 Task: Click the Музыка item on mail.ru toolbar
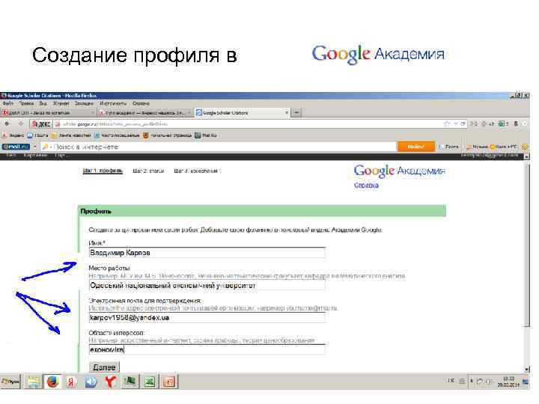pyautogui.click(x=477, y=147)
